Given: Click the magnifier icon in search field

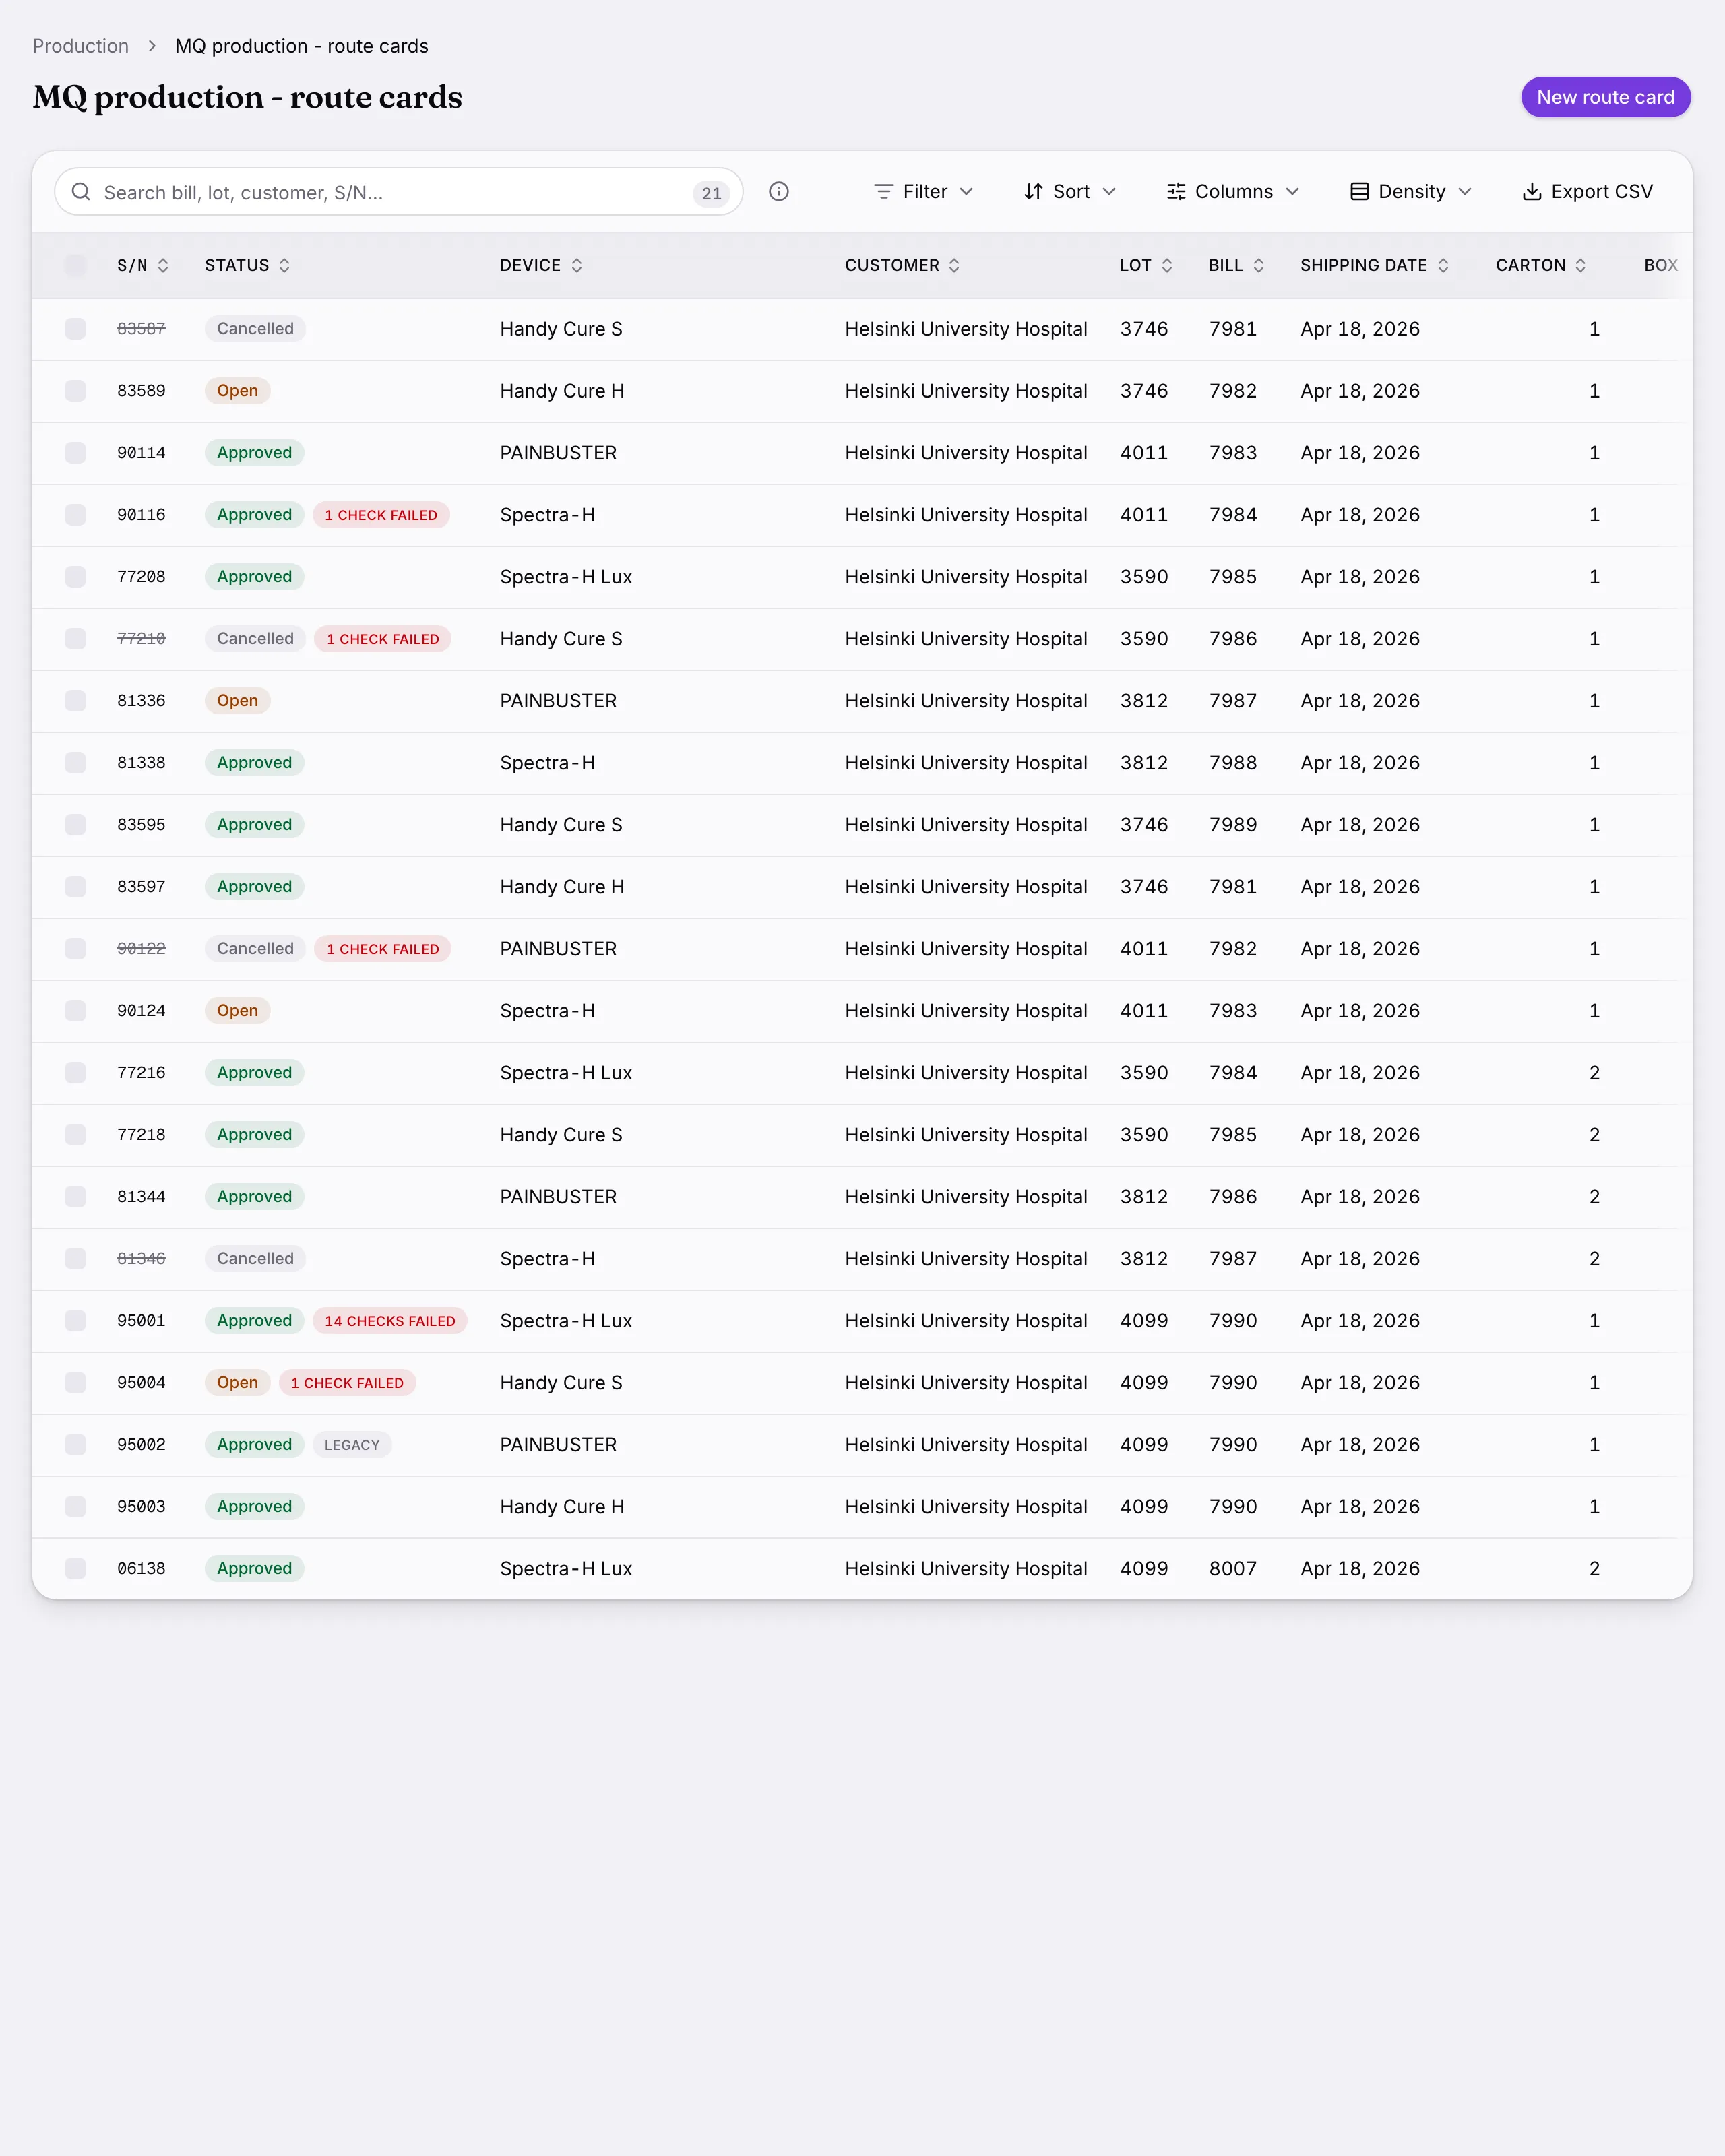Looking at the screenshot, I should 81,191.
